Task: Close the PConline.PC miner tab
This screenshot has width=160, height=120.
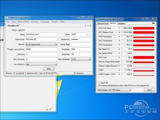Action: click(91, 25)
